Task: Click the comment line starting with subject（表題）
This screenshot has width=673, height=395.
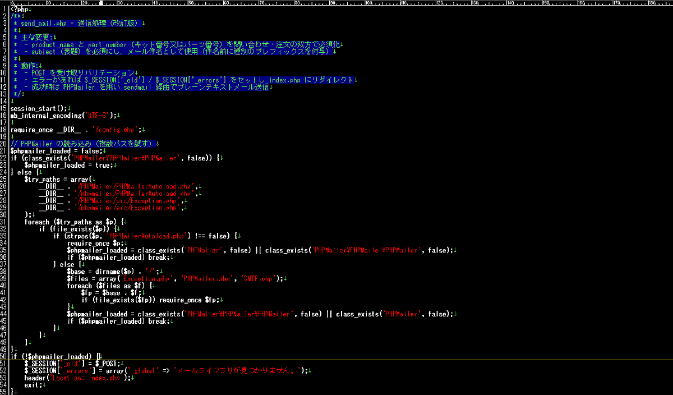Action: (x=173, y=52)
